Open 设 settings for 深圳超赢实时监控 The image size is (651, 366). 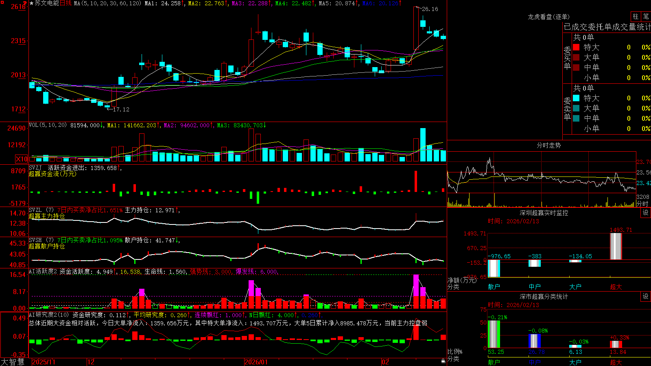[x=646, y=213]
